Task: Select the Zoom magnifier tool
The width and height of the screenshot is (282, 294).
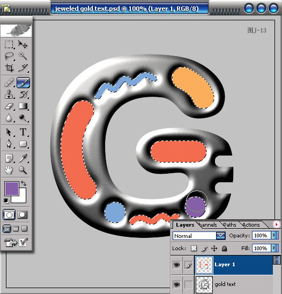Action: click(23, 170)
